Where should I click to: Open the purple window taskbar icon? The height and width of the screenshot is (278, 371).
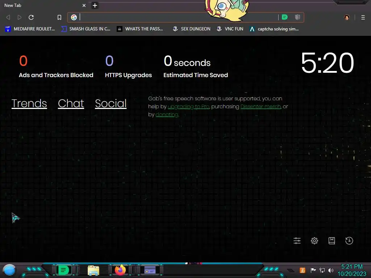click(150, 270)
